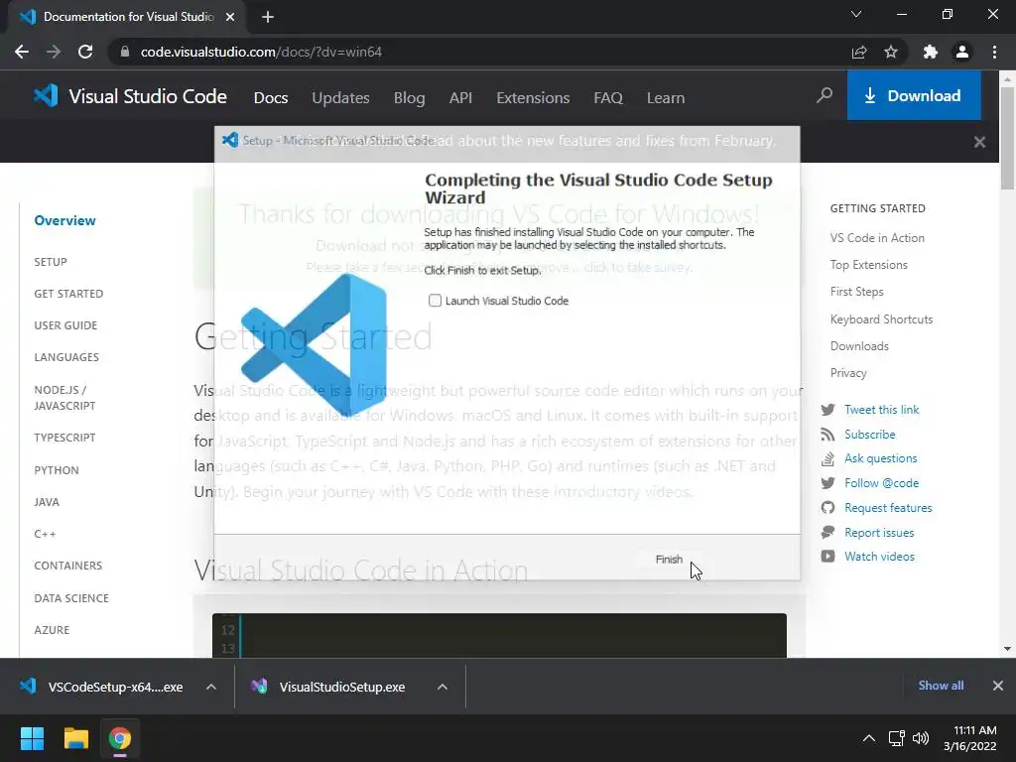Close the Documentation for Visual Studio tab
Screen dimensions: 1016x762
pyautogui.click(x=230, y=17)
